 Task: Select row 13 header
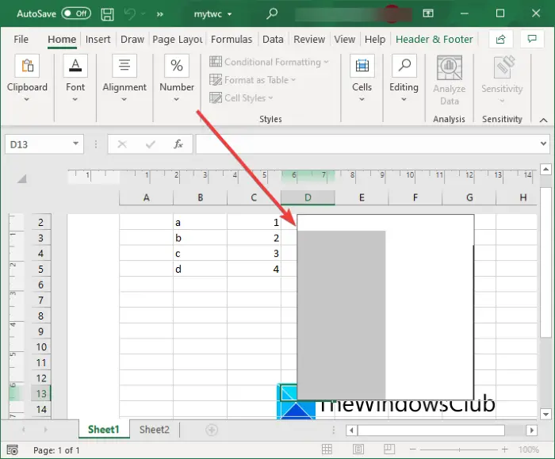(41, 393)
